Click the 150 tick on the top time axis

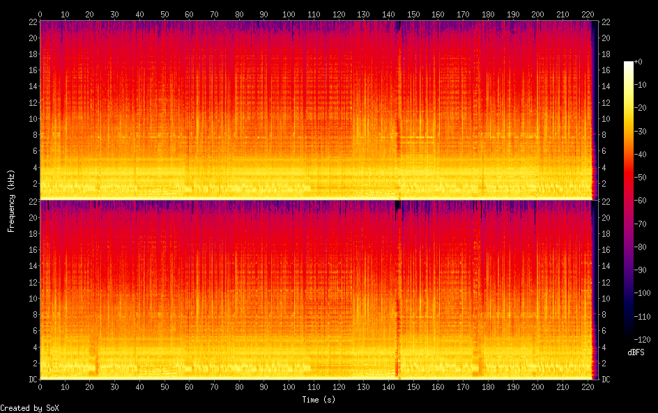pyautogui.click(x=413, y=14)
